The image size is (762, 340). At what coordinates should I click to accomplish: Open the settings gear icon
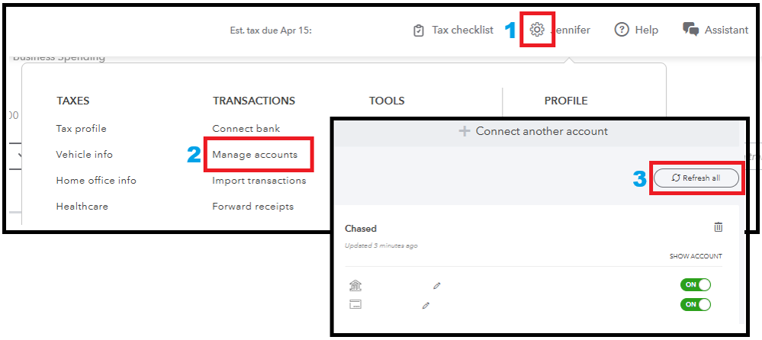point(537,30)
